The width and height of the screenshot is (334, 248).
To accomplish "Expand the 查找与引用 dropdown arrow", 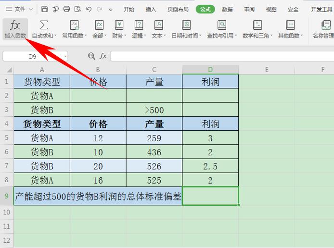I will pyautogui.click(x=236, y=36).
